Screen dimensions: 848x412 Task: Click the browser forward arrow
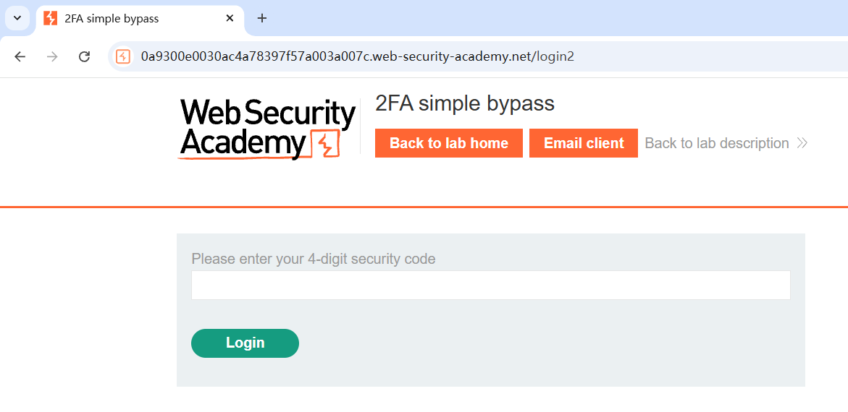52,56
